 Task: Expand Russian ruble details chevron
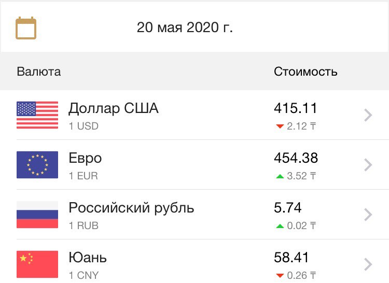click(368, 215)
